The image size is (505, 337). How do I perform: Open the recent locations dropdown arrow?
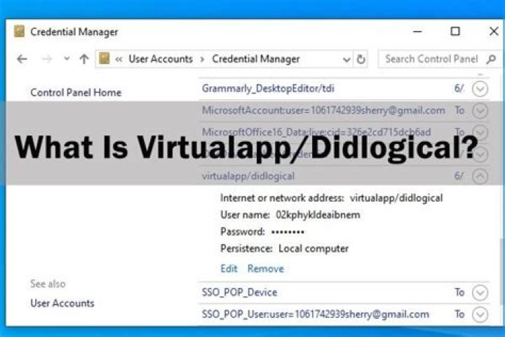pyautogui.click(x=67, y=59)
